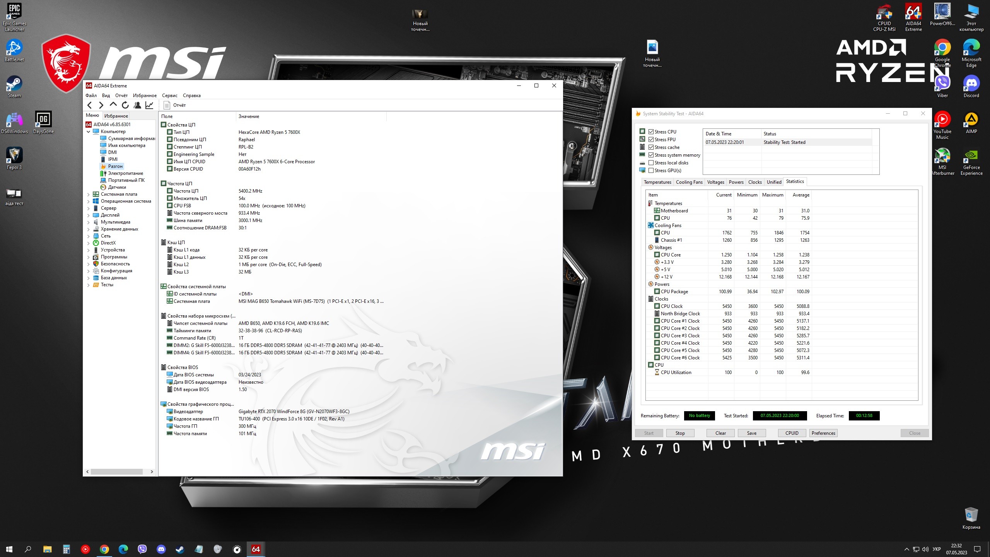The height and width of the screenshot is (557, 990).
Task: Enable the Stress GPU(s) checkbox
Action: click(651, 171)
